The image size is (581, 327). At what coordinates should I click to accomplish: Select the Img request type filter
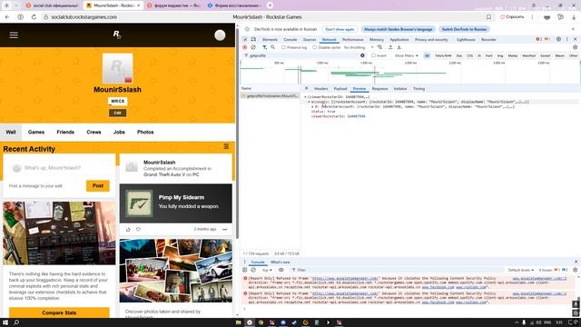point(500,55)
